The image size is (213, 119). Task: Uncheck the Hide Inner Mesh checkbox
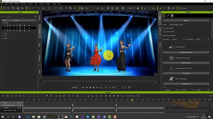click(164, 36)
